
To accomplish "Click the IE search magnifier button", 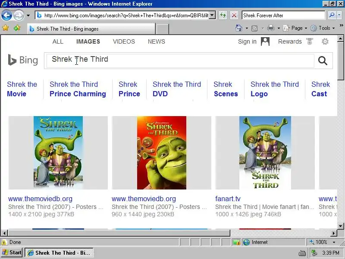I will click(331, 15).
